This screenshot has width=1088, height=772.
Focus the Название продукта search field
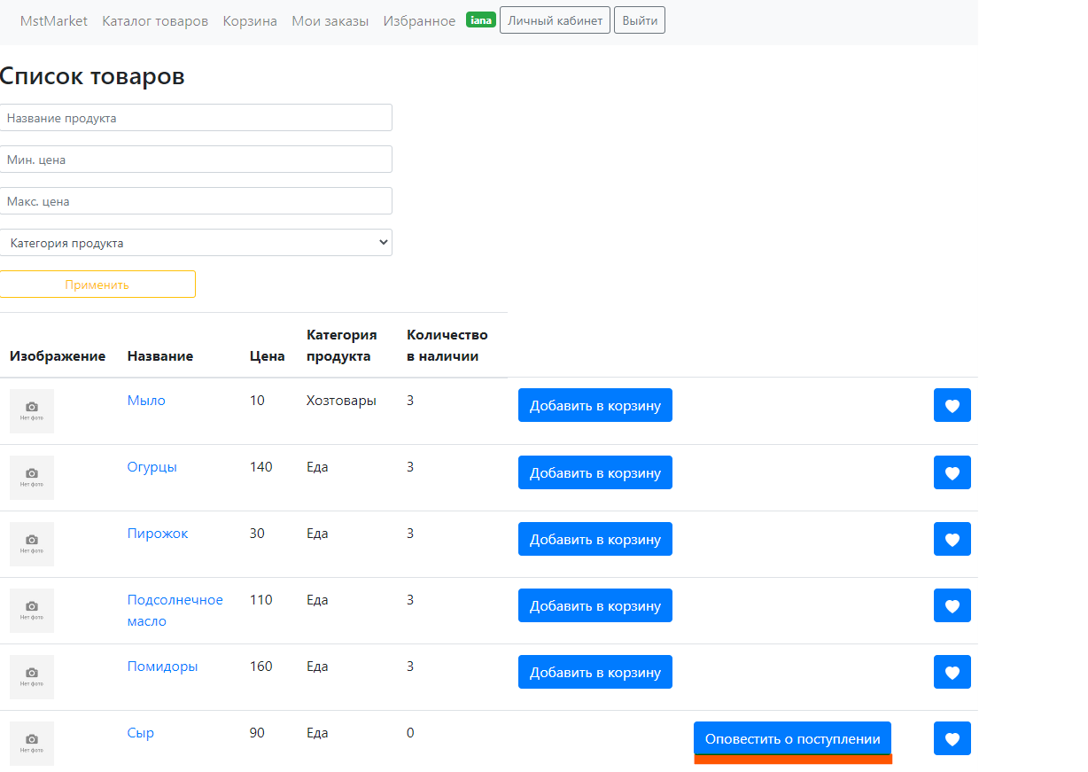(196, 118)
